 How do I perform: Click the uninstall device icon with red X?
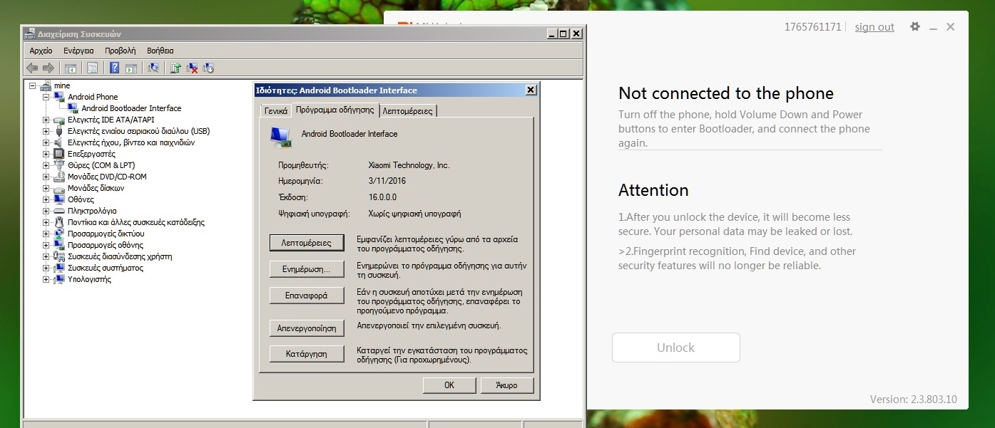(192, 68)
